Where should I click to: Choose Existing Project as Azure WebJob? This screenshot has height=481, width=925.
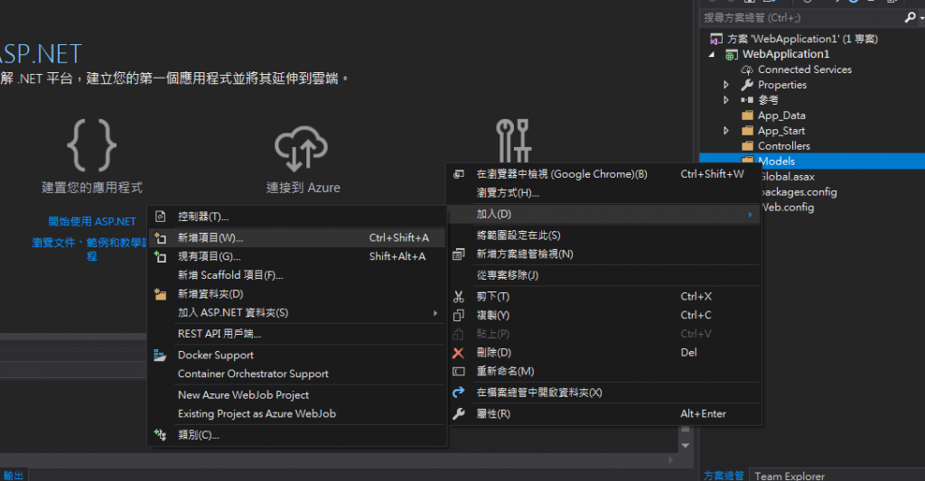pos(297,414)
